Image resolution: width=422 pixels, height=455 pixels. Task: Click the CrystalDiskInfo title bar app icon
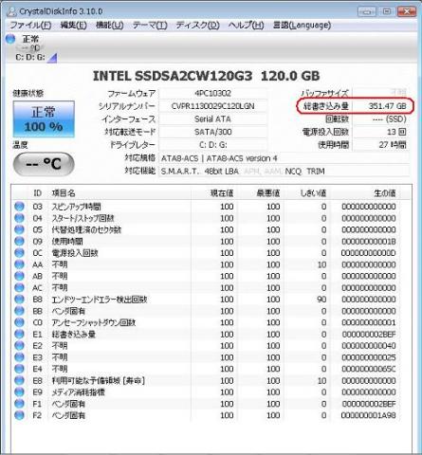[x=11, y=11]
